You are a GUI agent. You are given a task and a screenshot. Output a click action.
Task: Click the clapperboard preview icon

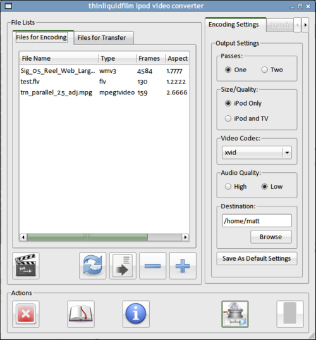pyautogui.click(x=26, y=266)
